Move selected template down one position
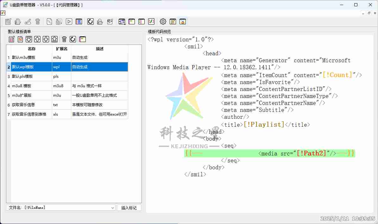The width and height of the screenshot is (378, 224). (46, 39)
